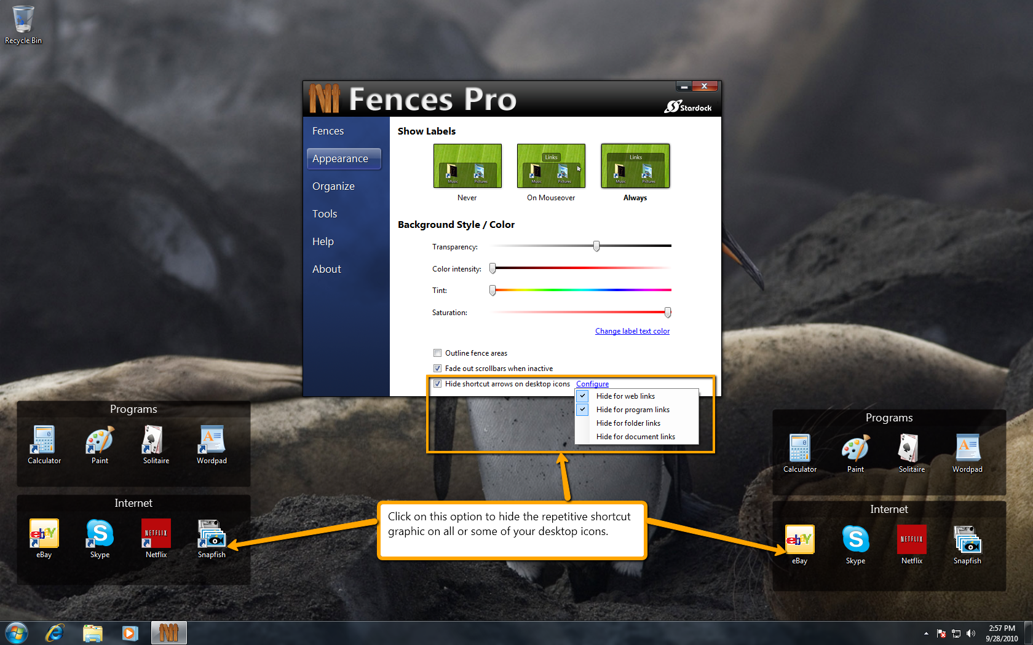
Task: Click the right Internet fence title
Action: pos(889,509)
